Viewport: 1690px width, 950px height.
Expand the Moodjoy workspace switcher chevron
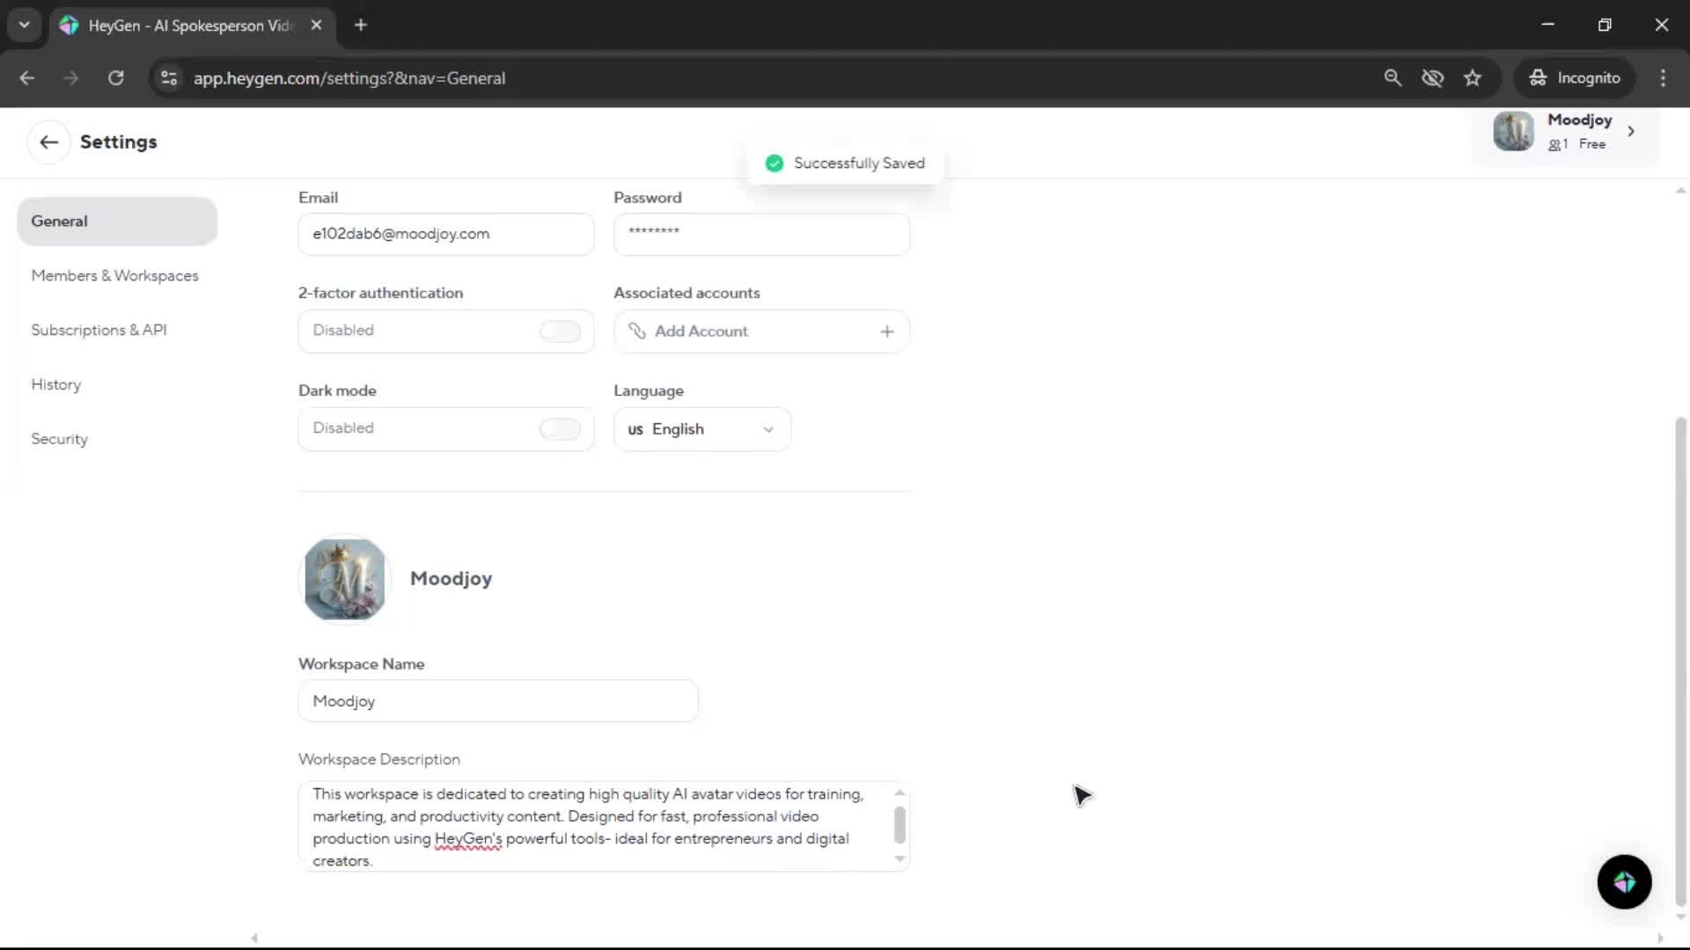1631,131
